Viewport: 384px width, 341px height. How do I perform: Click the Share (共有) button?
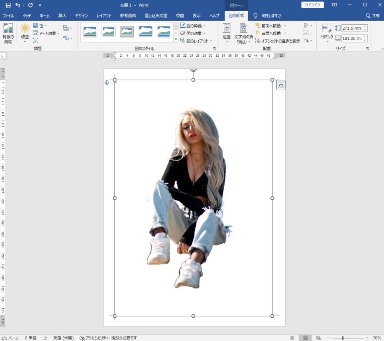[x=373, y=16]
